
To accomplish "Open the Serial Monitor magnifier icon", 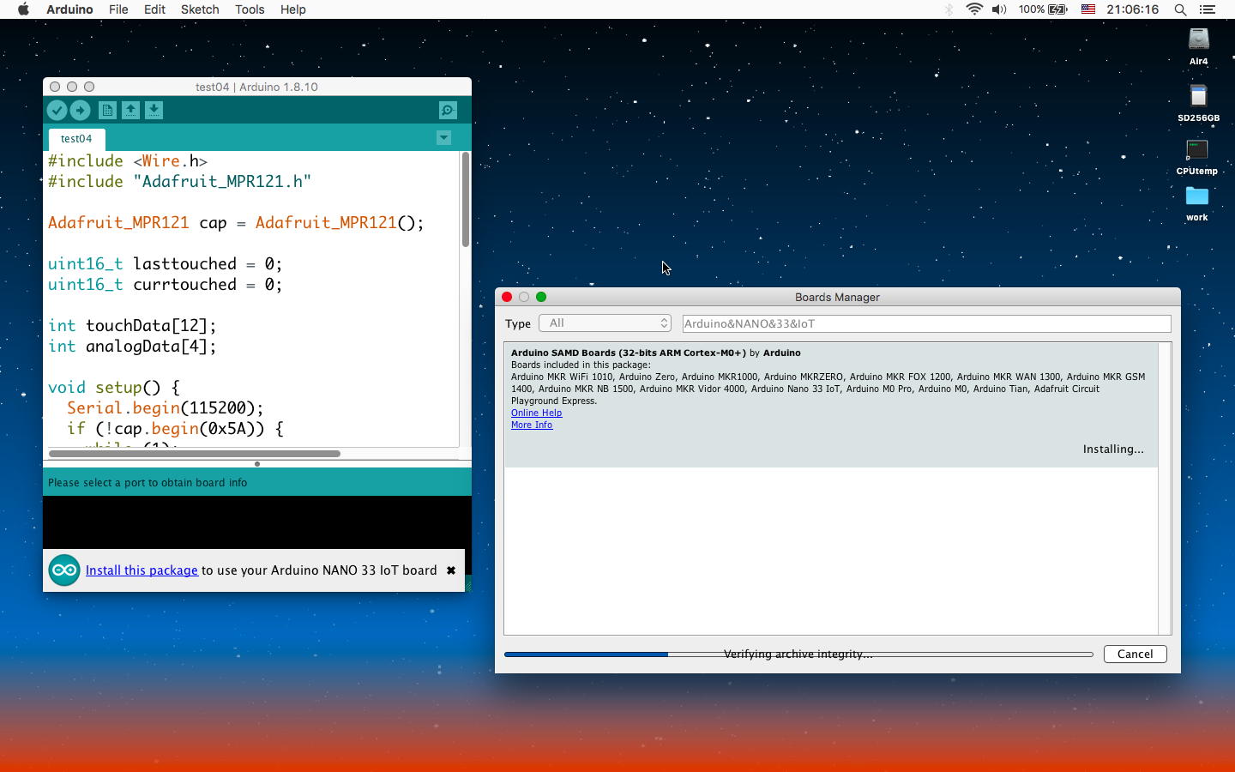I will tap(448, 111).
